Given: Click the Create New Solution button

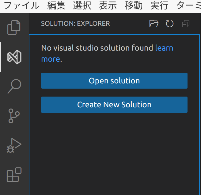Looking at the screenshot, I should [x=114, y=105].
